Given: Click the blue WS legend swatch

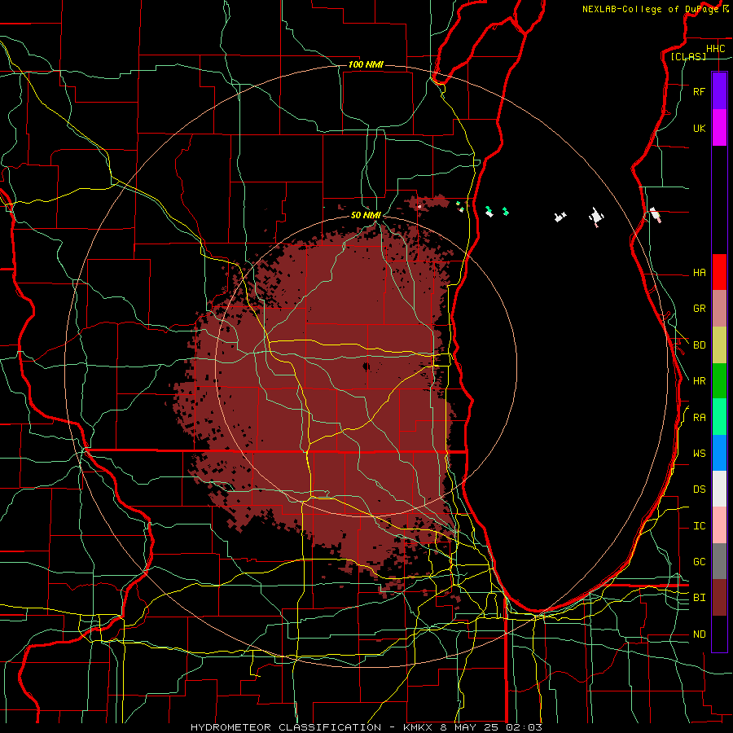Looking at the screenshot, I should (719, 453).
